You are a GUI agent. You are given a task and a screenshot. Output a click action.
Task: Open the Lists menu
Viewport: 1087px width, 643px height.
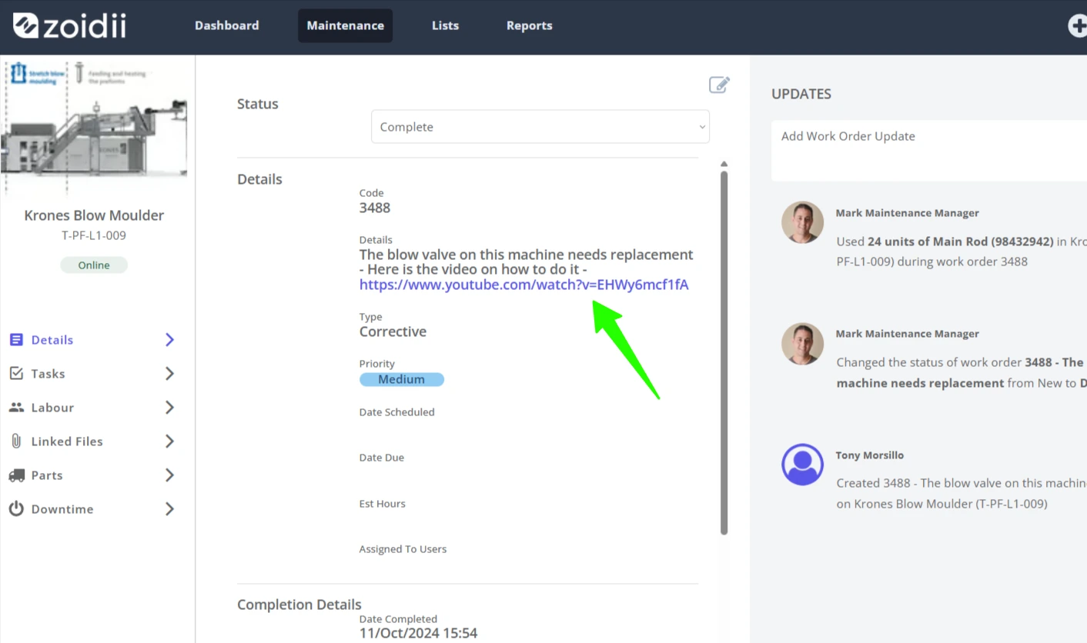click(445, 25)
